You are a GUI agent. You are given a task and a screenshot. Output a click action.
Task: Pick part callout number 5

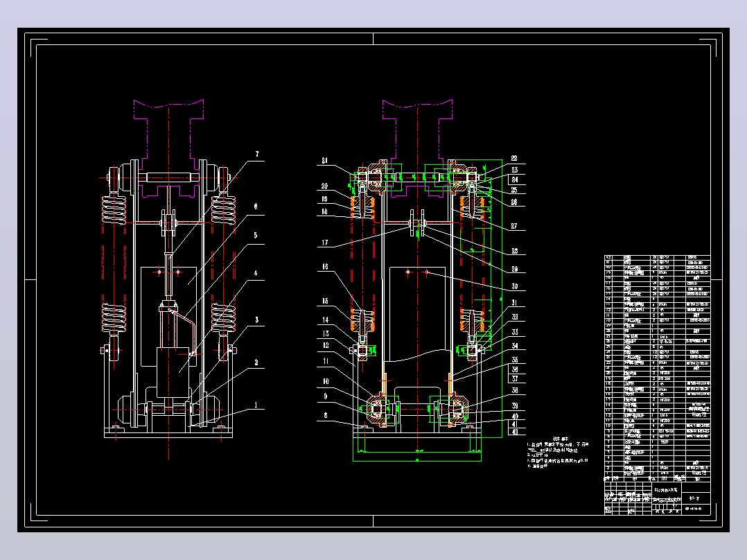point(256,236)
